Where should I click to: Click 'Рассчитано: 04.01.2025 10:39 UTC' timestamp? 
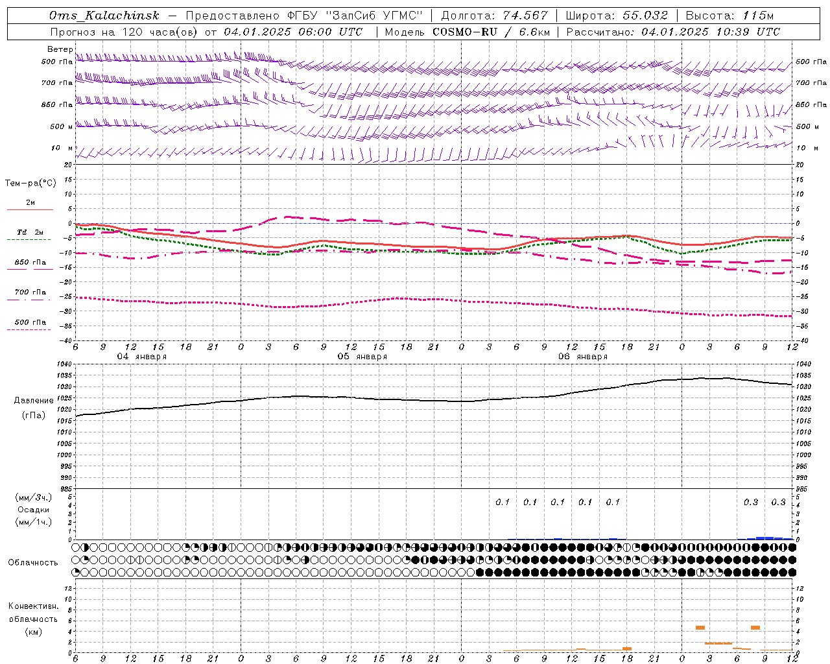click(x=673, y=32)
